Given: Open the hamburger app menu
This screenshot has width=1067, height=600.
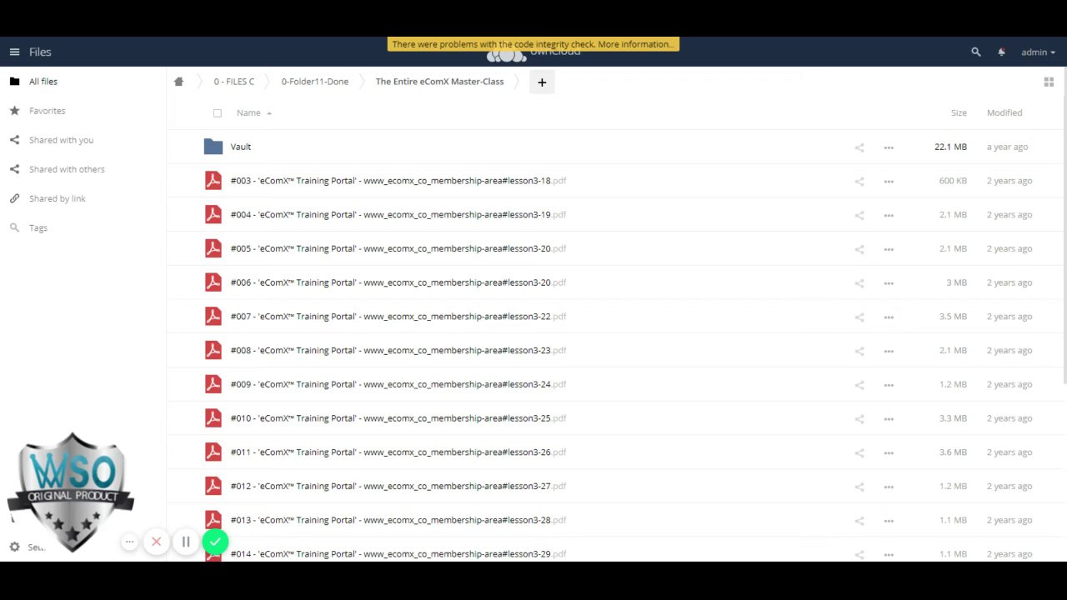Looking at the screenshot, I should [x=14, y=52].
